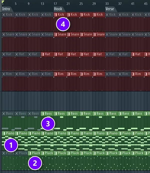Select the muted Kick clip title at bar 41
The width and height of the screenshot is (150, 173).
138,15
